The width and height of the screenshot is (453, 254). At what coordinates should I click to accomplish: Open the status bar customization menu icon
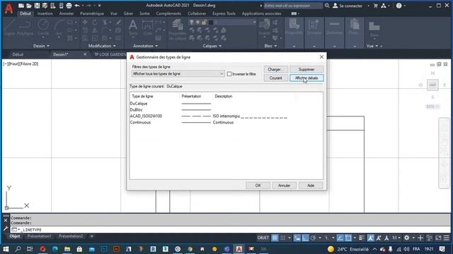447,238
